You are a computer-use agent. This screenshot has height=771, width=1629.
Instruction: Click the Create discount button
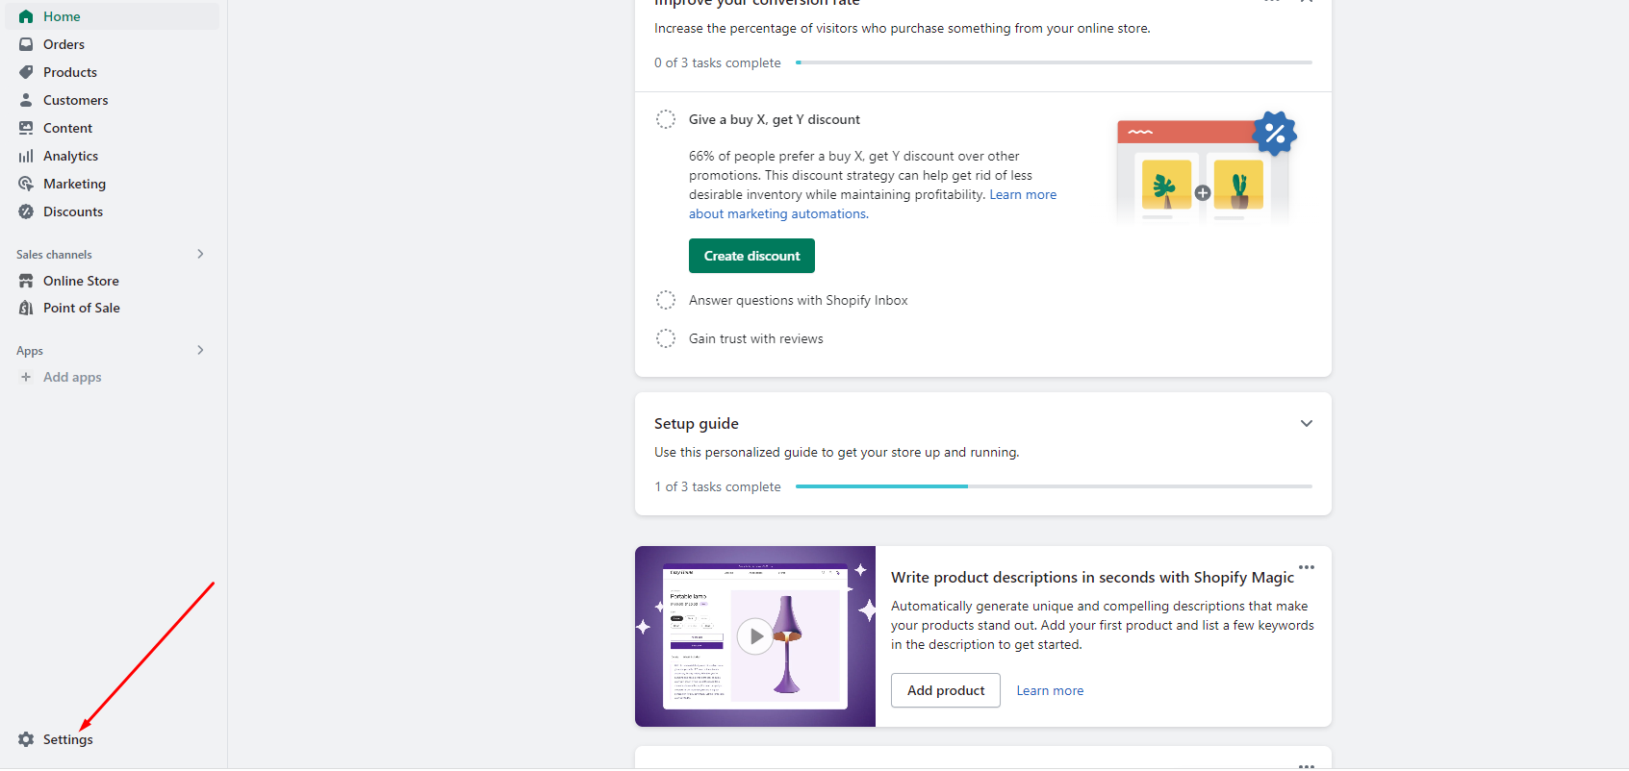click(x=751, y=256)
